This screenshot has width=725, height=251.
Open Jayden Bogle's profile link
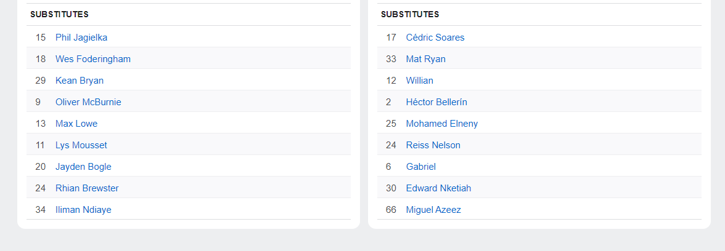click(83, 167)
